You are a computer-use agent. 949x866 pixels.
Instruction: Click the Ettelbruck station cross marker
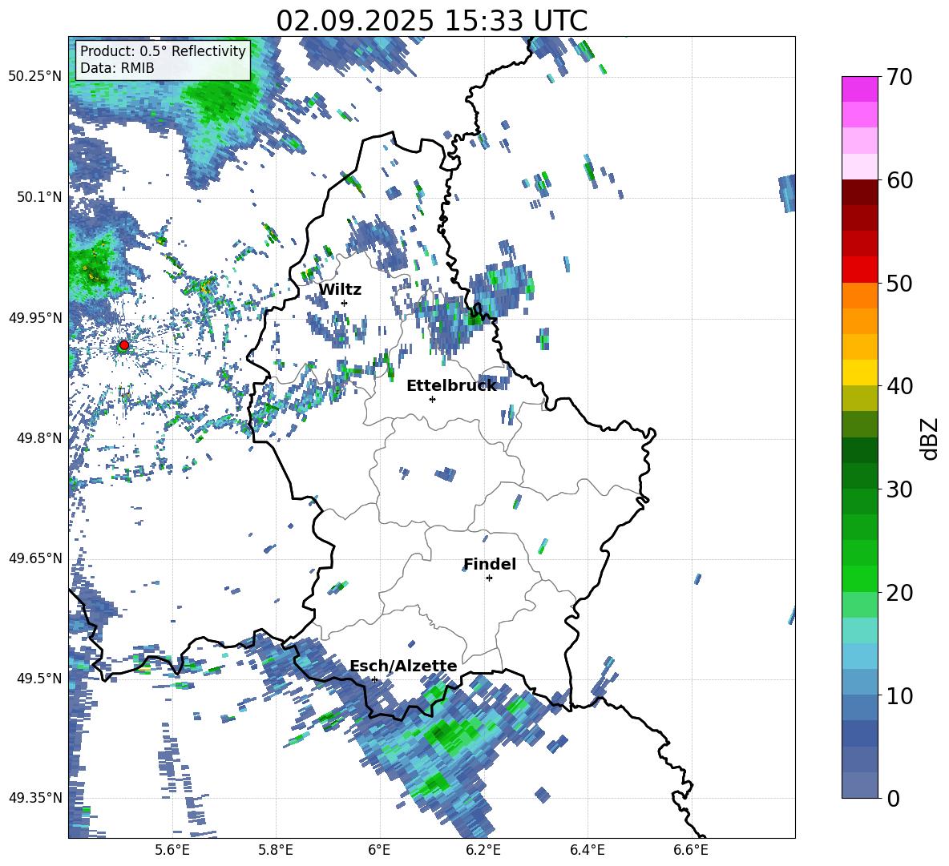coord(432,399)
